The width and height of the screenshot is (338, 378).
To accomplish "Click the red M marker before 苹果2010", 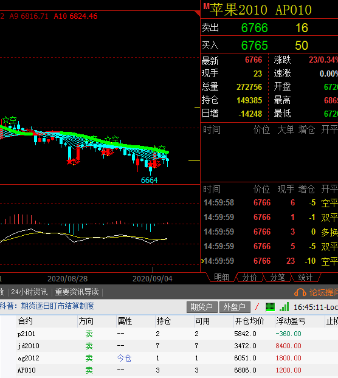I will click(x=206, y=6).
